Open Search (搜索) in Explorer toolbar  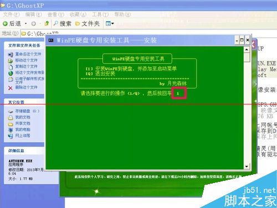point(62,23)
